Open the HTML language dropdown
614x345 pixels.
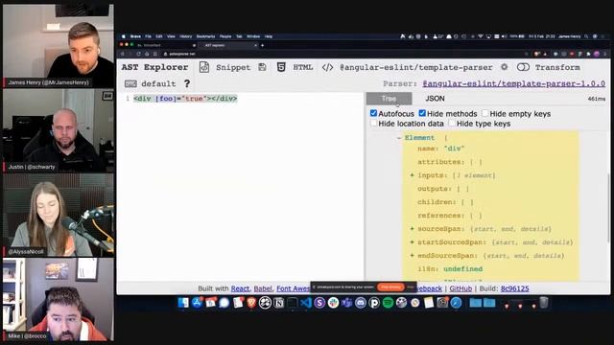tap(303, 67)
